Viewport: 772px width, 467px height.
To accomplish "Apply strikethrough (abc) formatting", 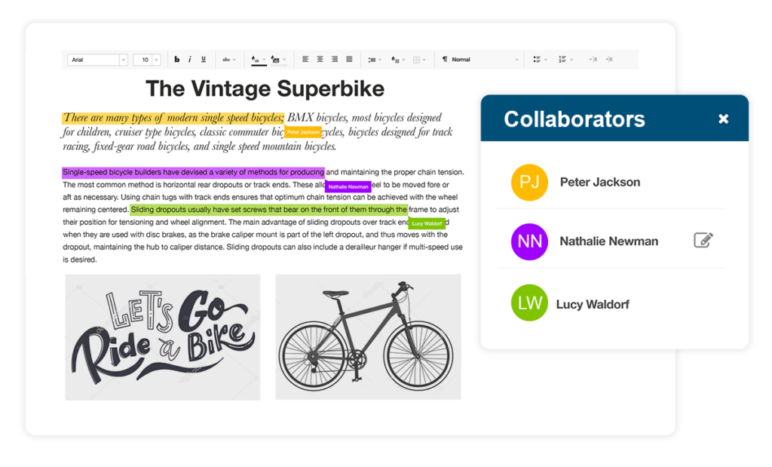I will pyautogui.click(x=226, y=60).
